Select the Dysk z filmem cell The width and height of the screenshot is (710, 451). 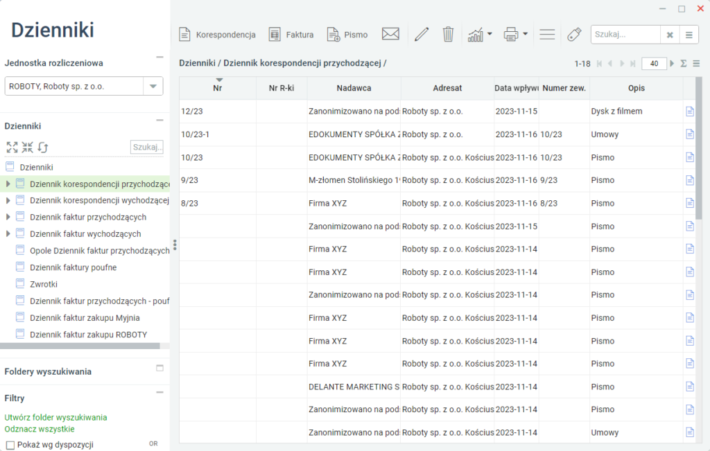637,112
